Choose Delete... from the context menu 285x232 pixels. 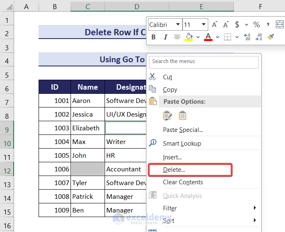coord(174,170)
